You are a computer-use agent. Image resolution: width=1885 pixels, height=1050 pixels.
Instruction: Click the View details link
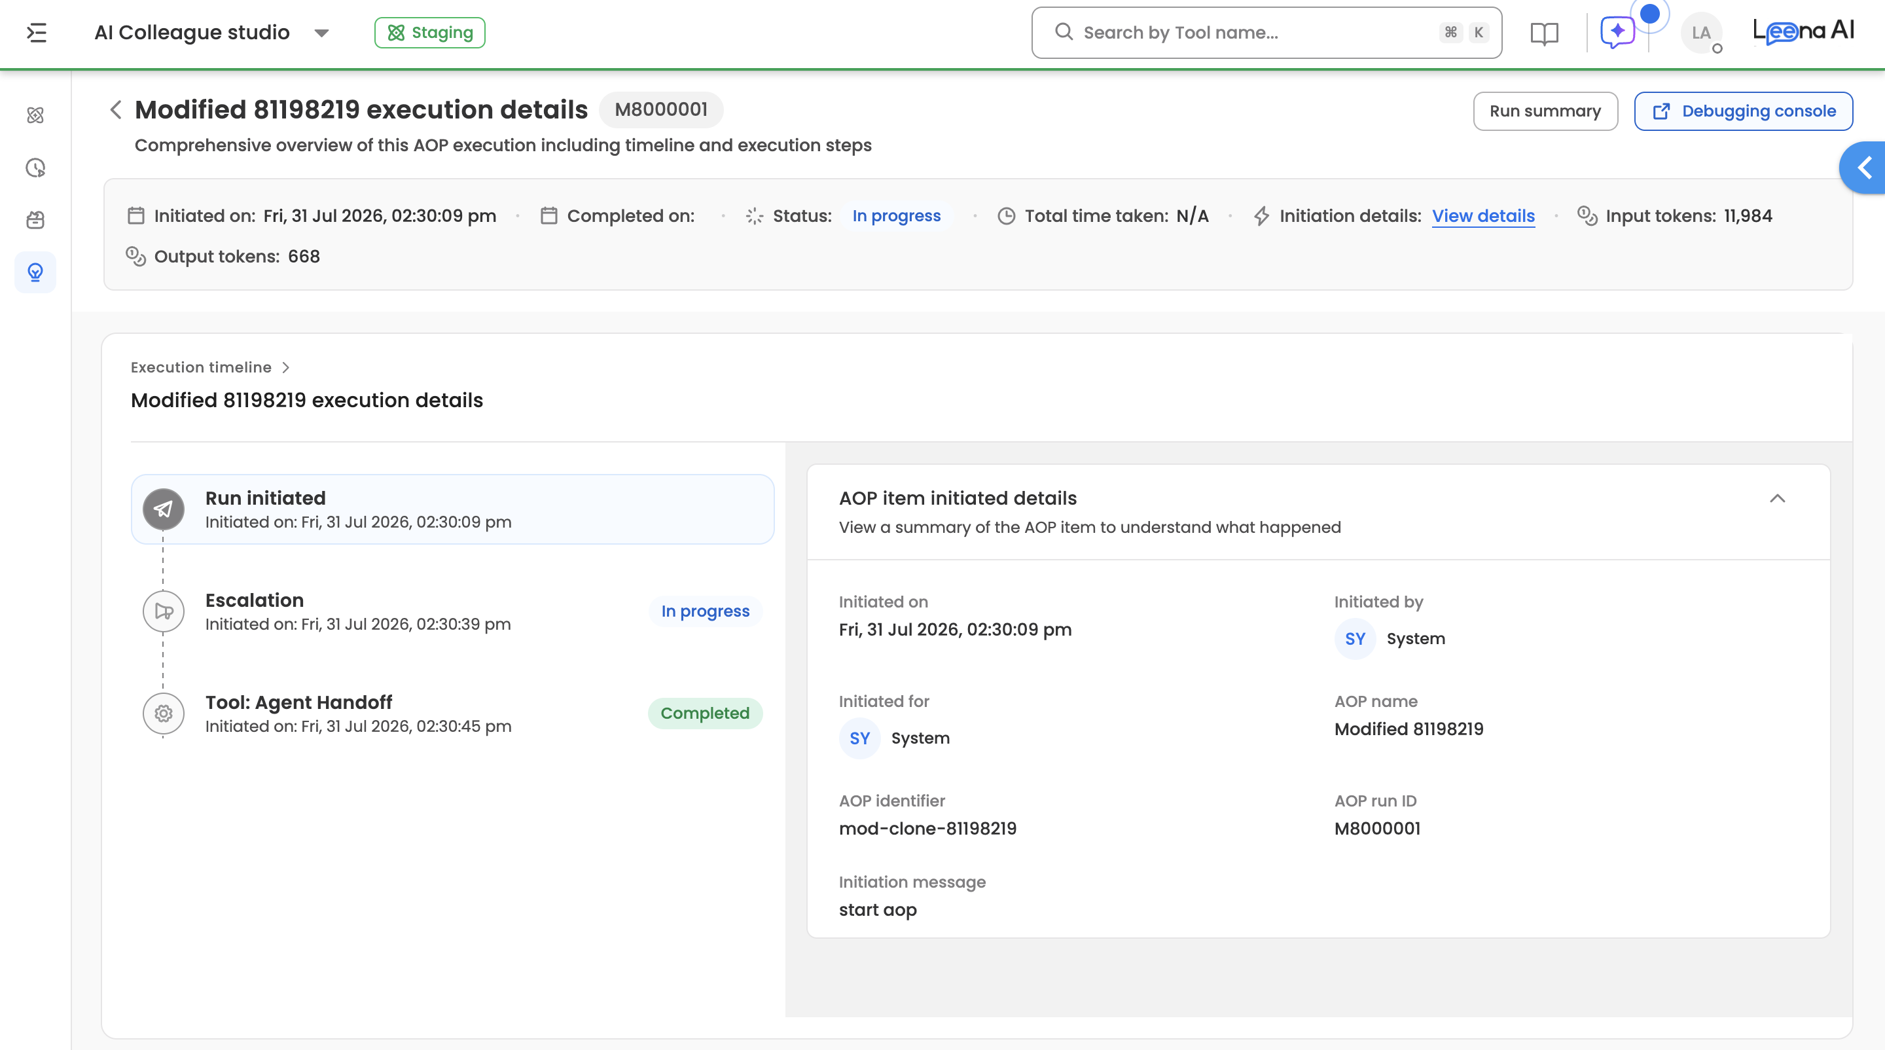pos(1483,216)
